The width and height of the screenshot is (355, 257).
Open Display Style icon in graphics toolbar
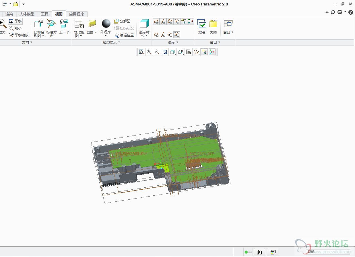[173, 52]
